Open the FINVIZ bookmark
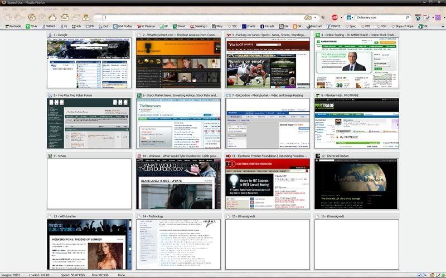 click(x=334, y=26)
